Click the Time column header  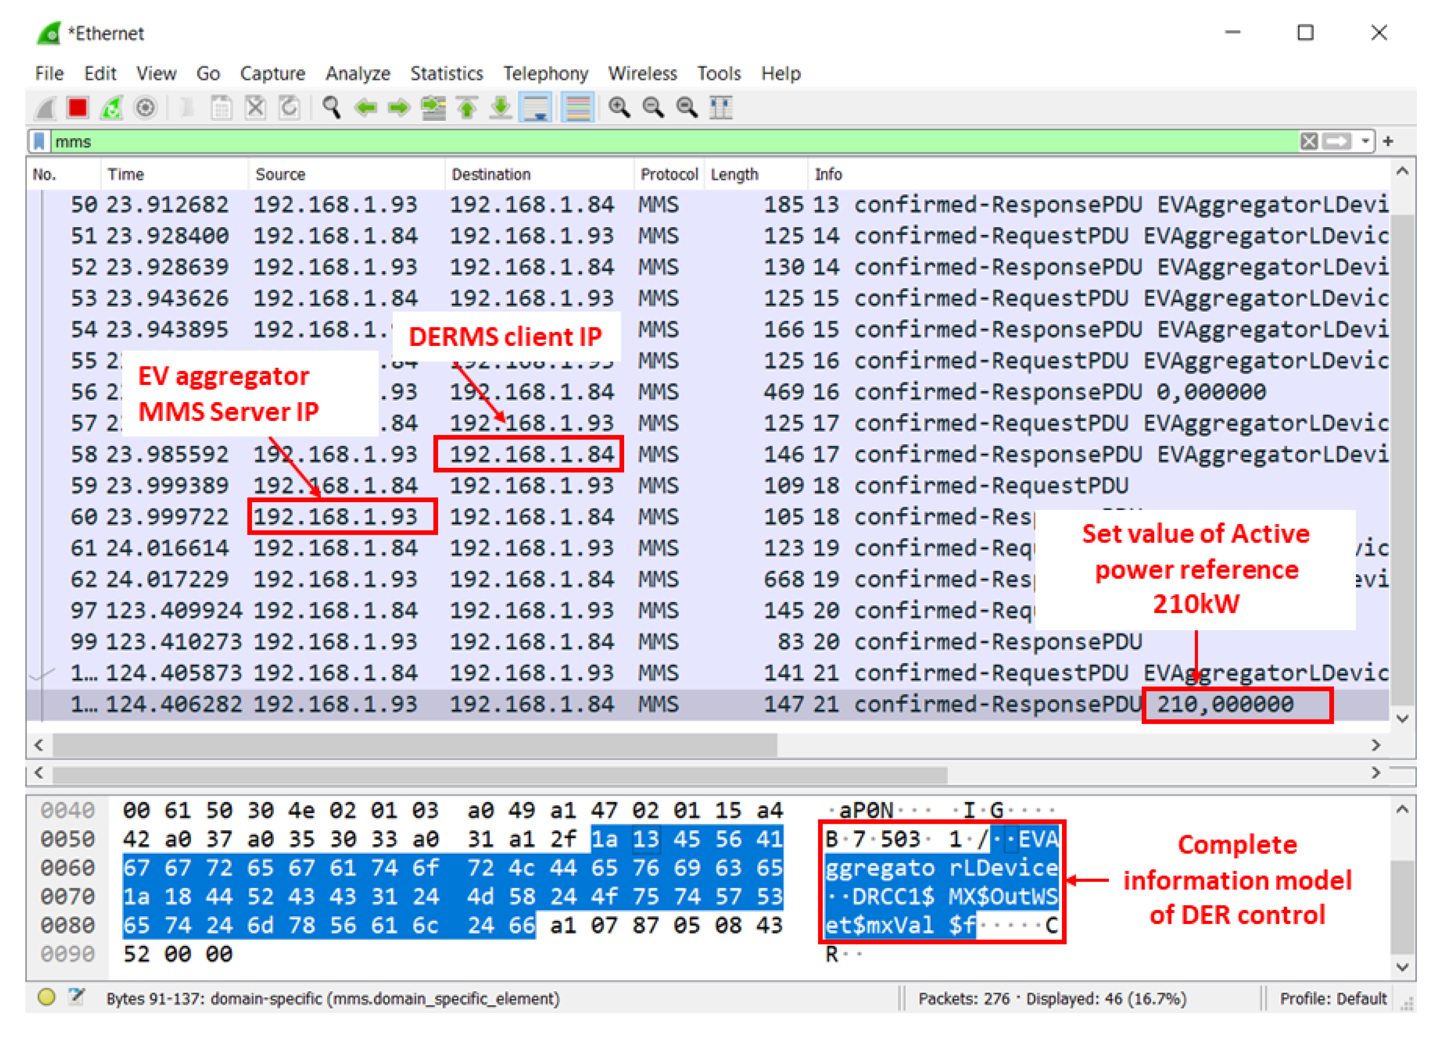[x=126, y=174]
